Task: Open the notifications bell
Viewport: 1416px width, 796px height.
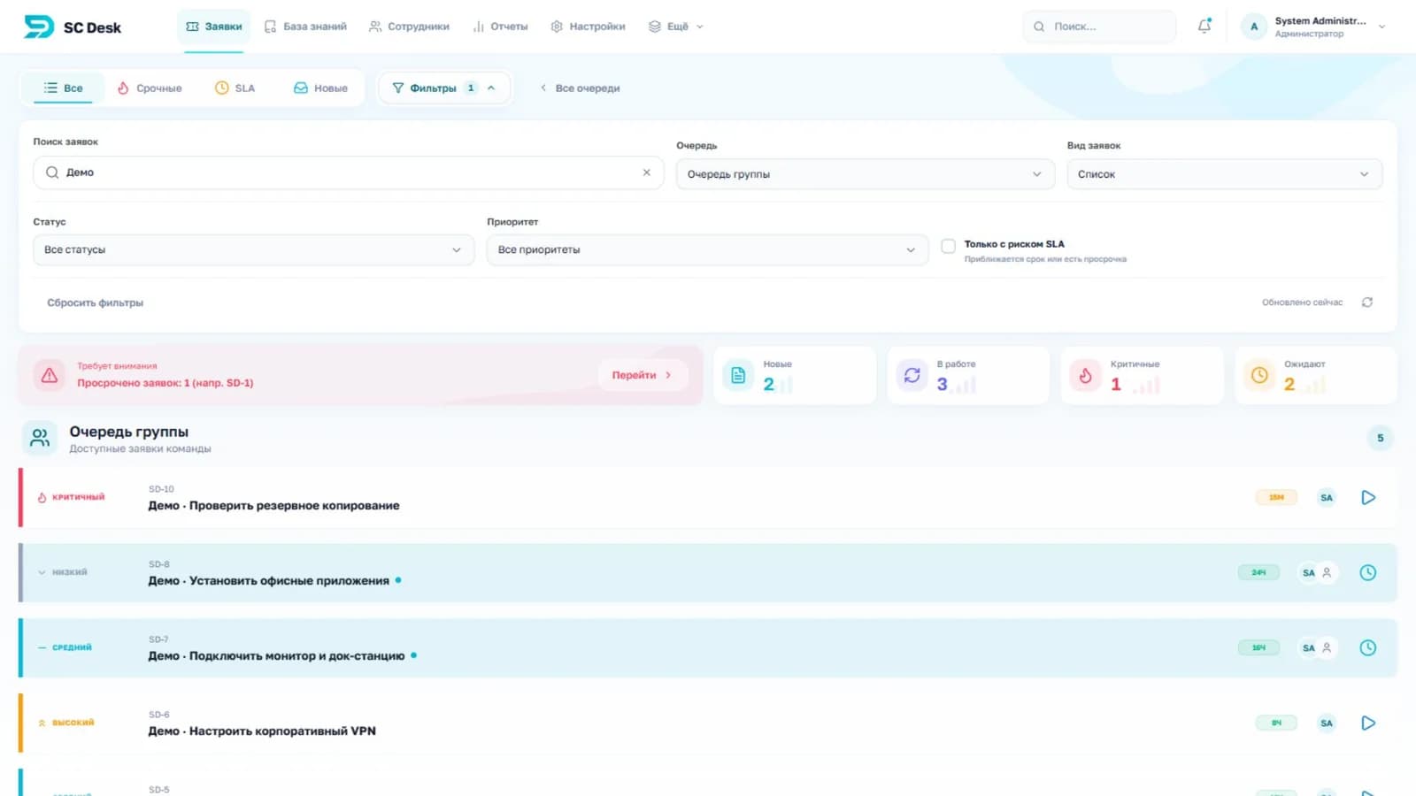Action: coord(1204,27)
